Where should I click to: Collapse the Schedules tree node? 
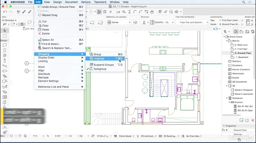pos(227,98)
